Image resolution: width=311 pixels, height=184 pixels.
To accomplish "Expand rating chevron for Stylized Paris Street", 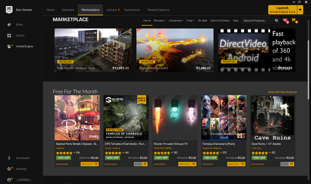I will 74,153.
